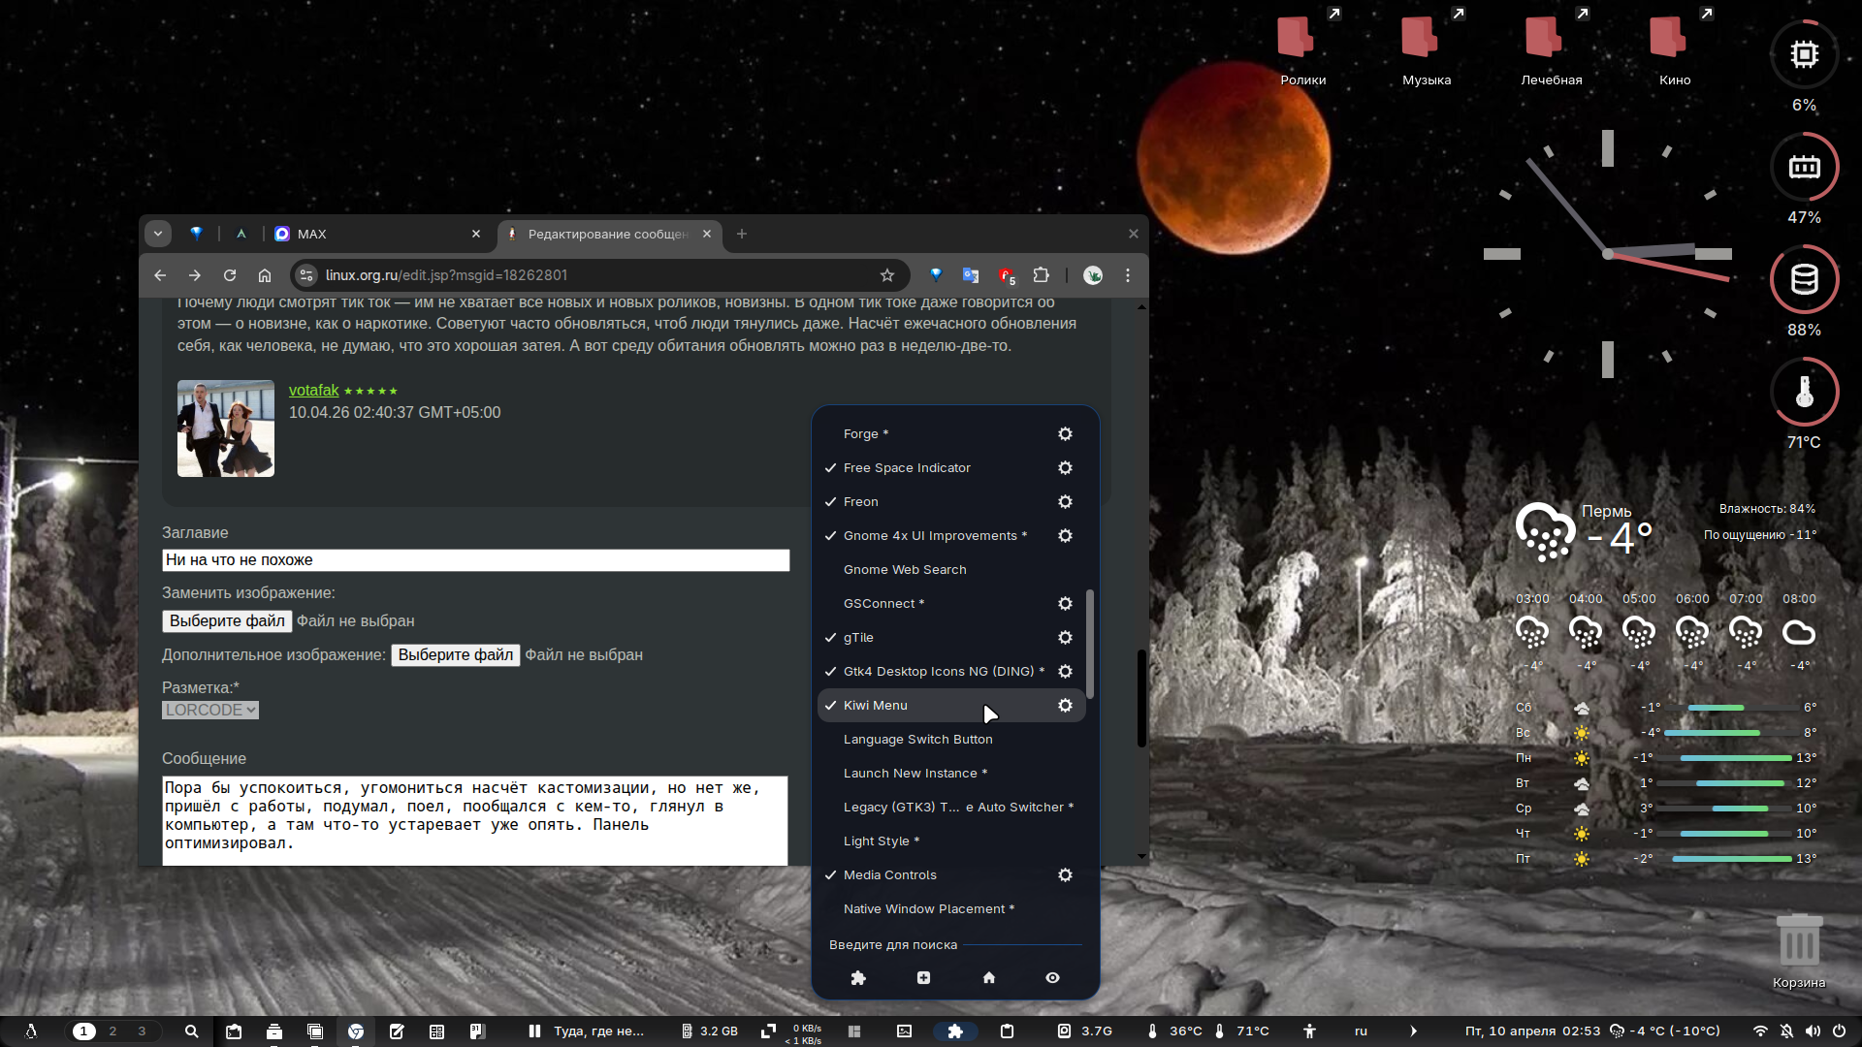
Task: Open settings gear for Kiwi Menu extension
Action: tap(1065, 705)
